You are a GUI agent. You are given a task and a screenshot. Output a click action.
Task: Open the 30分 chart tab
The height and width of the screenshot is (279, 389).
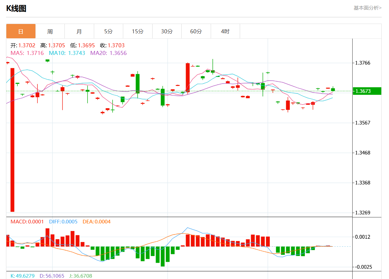[167, 31]
